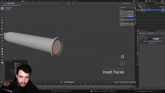Expand the Camera item in the outliner
165x93 pixels.
coord(141,9)
